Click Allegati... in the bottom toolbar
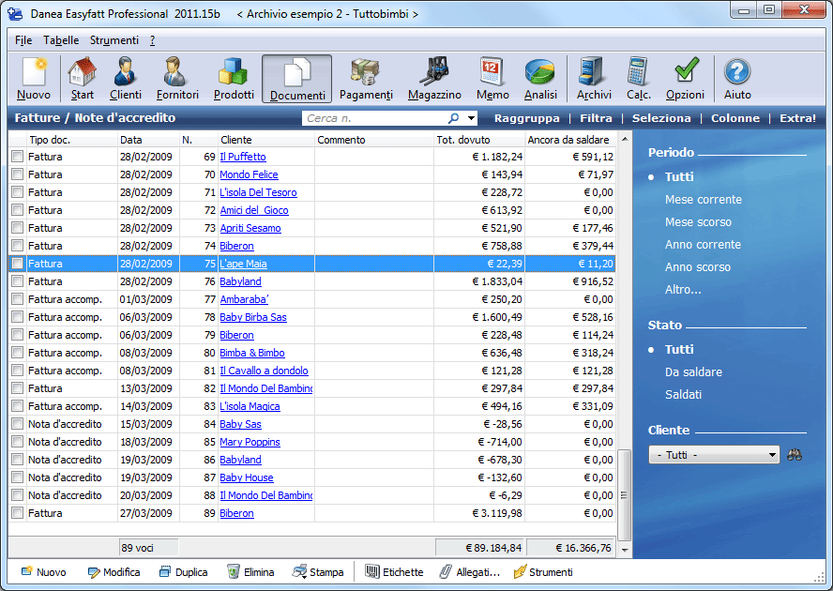 click(x=470, y=572)
